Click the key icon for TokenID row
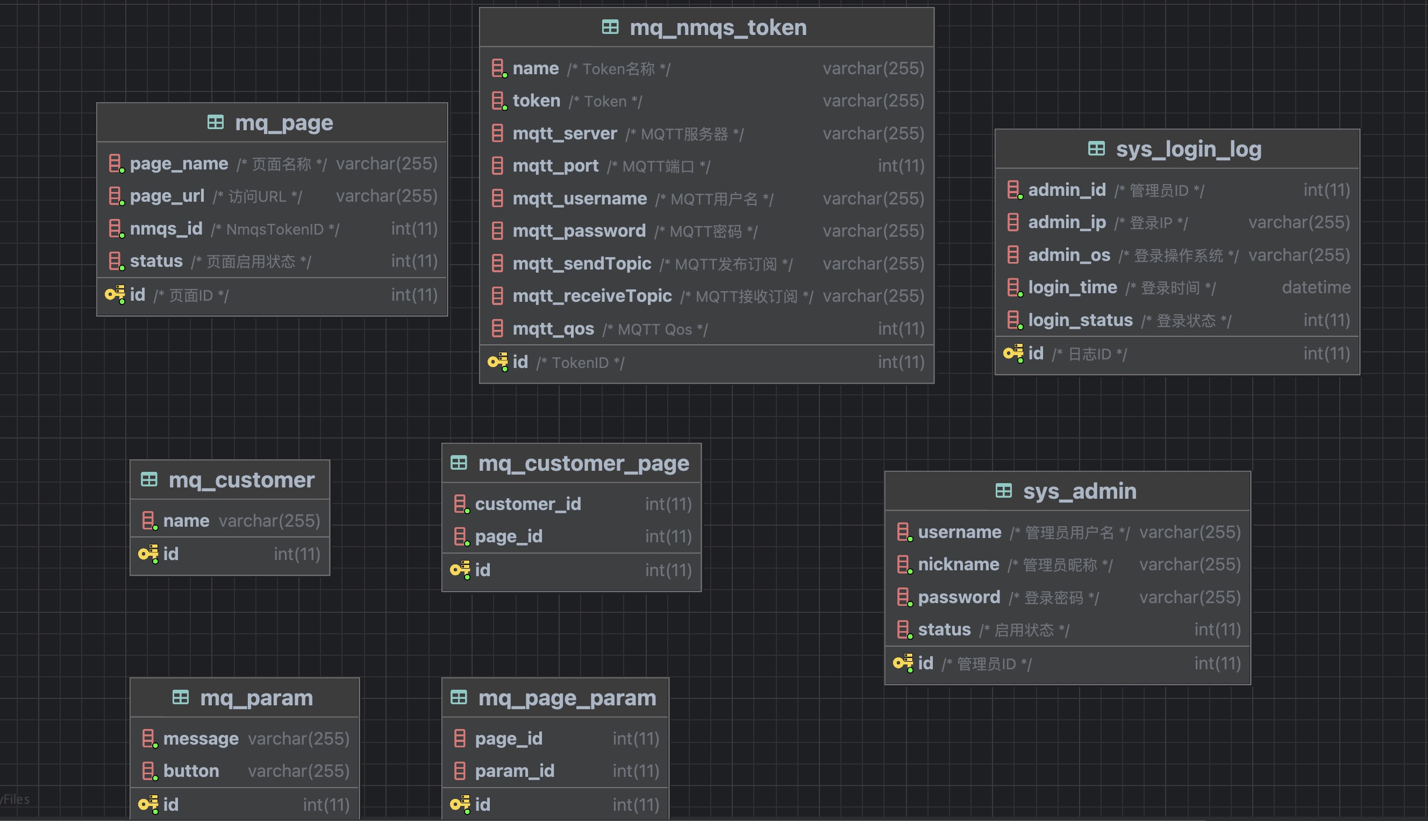Screen dimensions: 1428x821 point(497,362)
